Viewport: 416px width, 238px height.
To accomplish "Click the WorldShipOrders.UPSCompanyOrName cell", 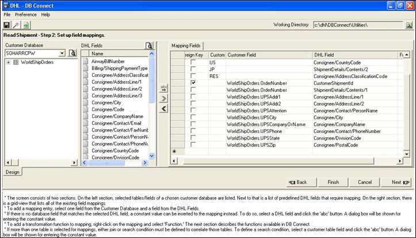I will click(269, 124).
